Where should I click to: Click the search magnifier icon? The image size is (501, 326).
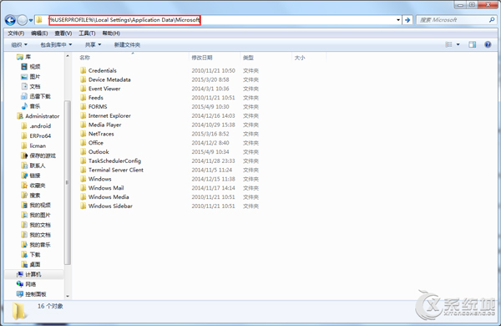pyautogui.click(x=492, y=20)
